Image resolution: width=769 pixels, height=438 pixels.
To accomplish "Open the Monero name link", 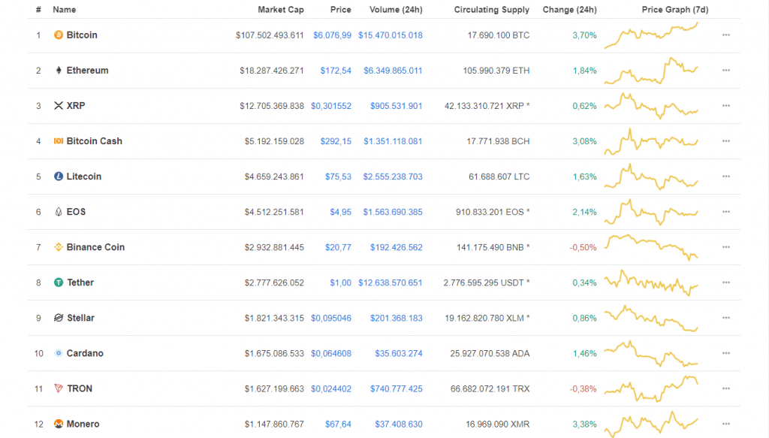I will pyautogui.click(x=83, y=423).
